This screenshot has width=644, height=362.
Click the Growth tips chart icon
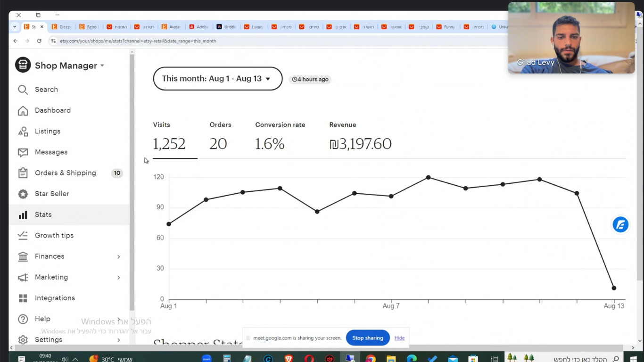pyautogui.click(x=23, y=235)
